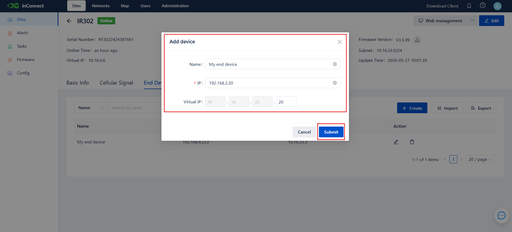Focus the last Virtual IP octet field
The width and height of the screenshot is (512, 232).
286,102
